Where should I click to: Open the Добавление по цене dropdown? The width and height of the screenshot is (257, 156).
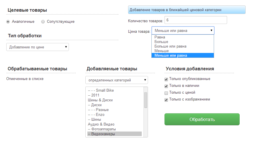[38, 47]
